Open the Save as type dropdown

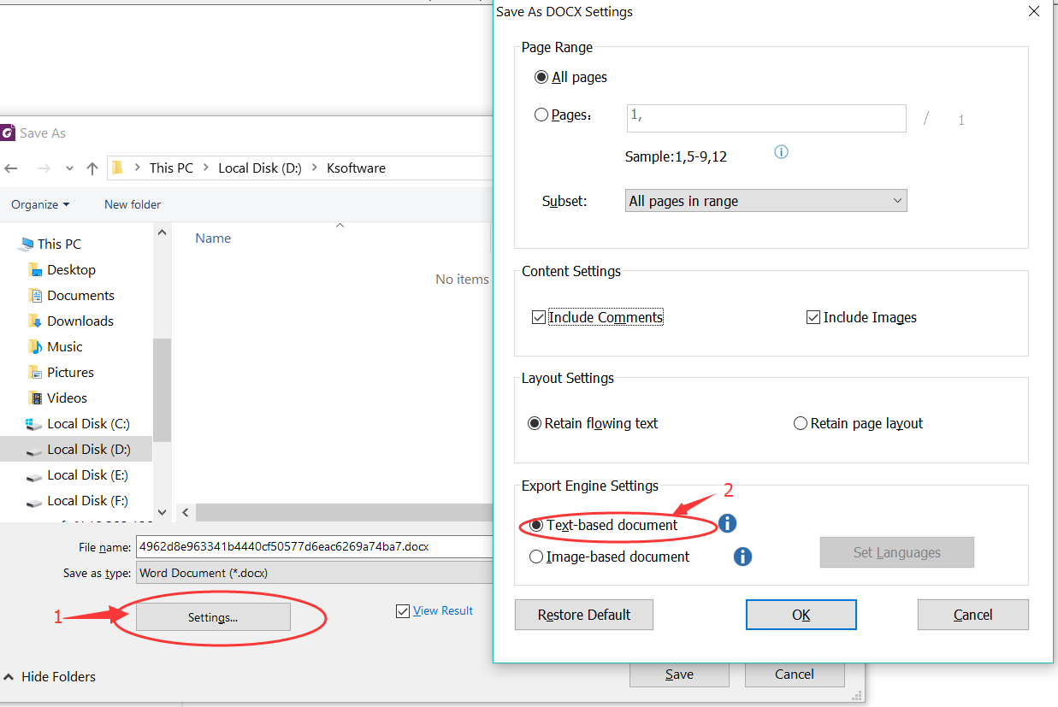[315, 573]
